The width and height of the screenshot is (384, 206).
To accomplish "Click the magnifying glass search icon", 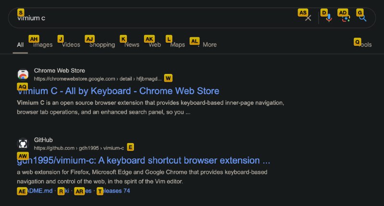I will [x=363, y=18].
